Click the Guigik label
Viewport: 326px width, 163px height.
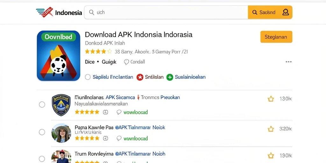click(109, 62)
